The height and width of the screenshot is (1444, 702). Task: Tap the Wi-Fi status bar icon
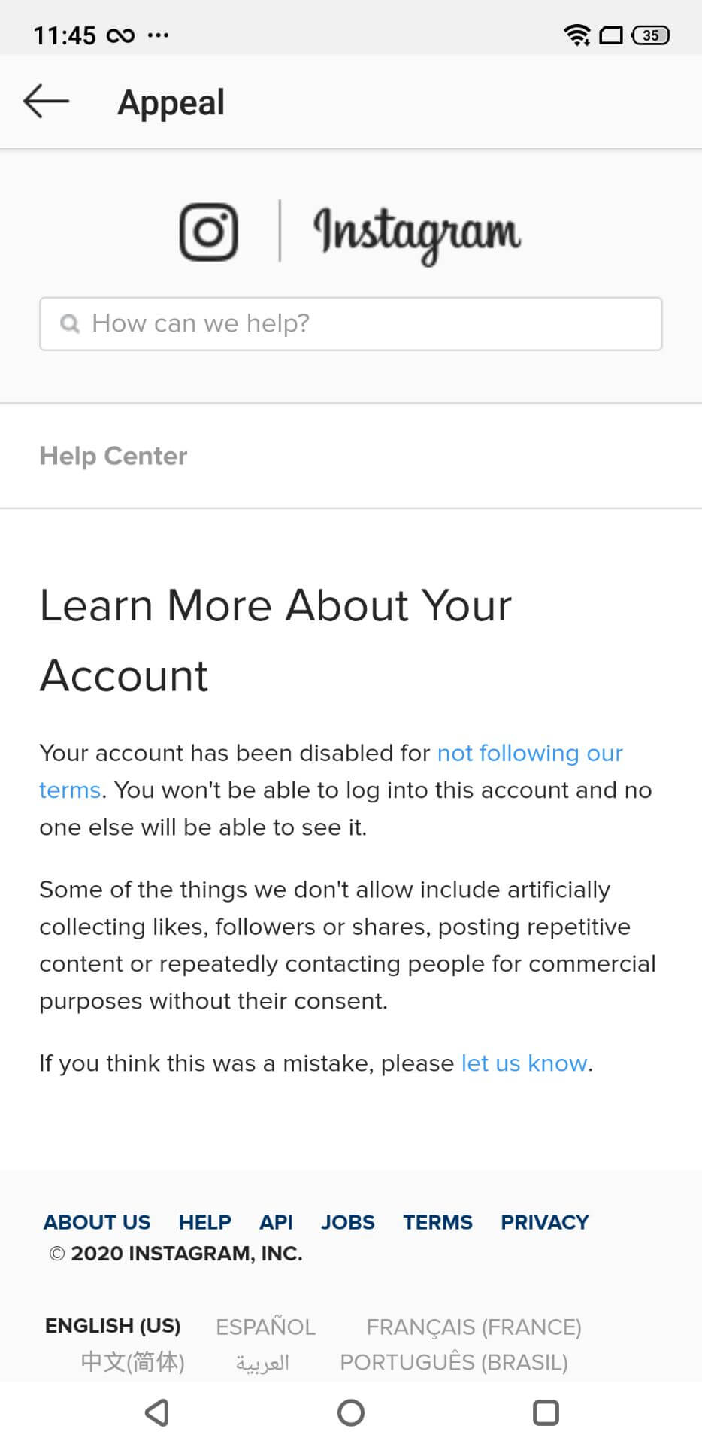(x=577, y=34)
